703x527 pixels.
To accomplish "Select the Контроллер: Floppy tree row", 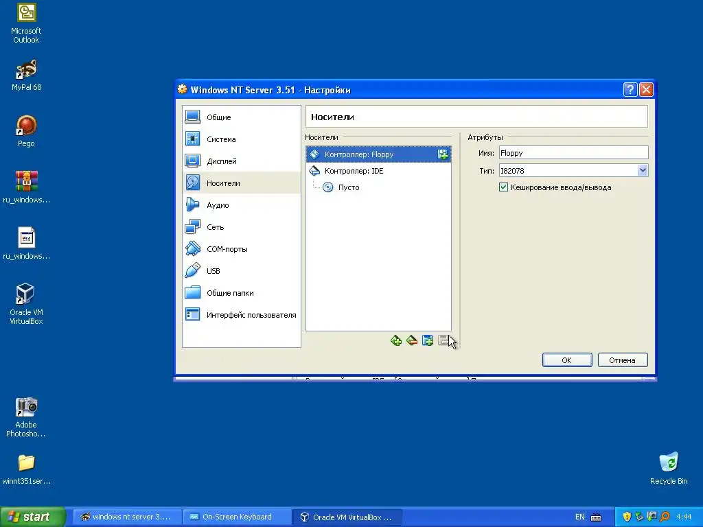I will click(x=378, y=154).
